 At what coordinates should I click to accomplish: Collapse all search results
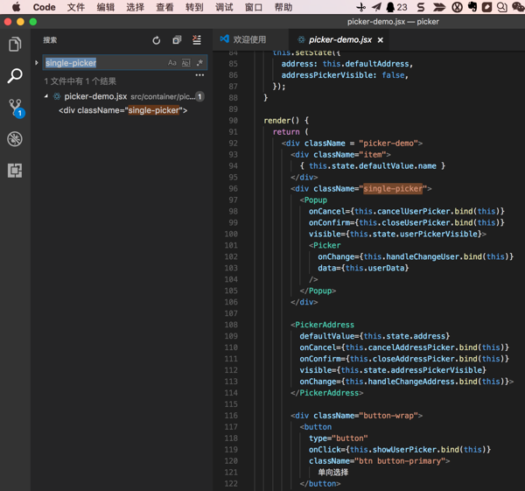click(x=177, y=40)
